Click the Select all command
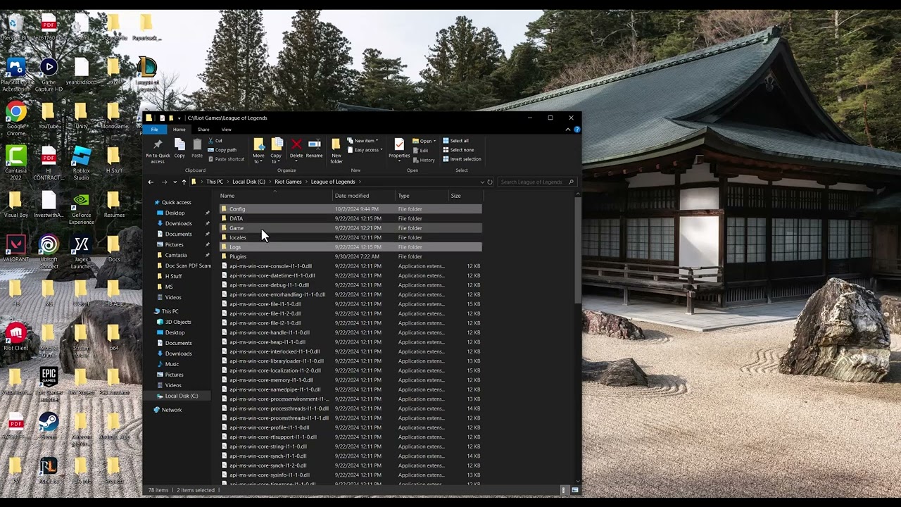Screen dimensions: 901x507 tap(455, 141)
